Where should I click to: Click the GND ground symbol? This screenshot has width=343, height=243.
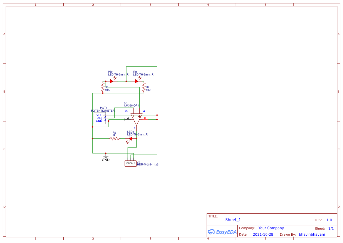[106, 157]
